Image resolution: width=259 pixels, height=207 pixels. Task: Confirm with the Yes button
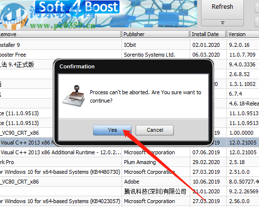(112, 130)
